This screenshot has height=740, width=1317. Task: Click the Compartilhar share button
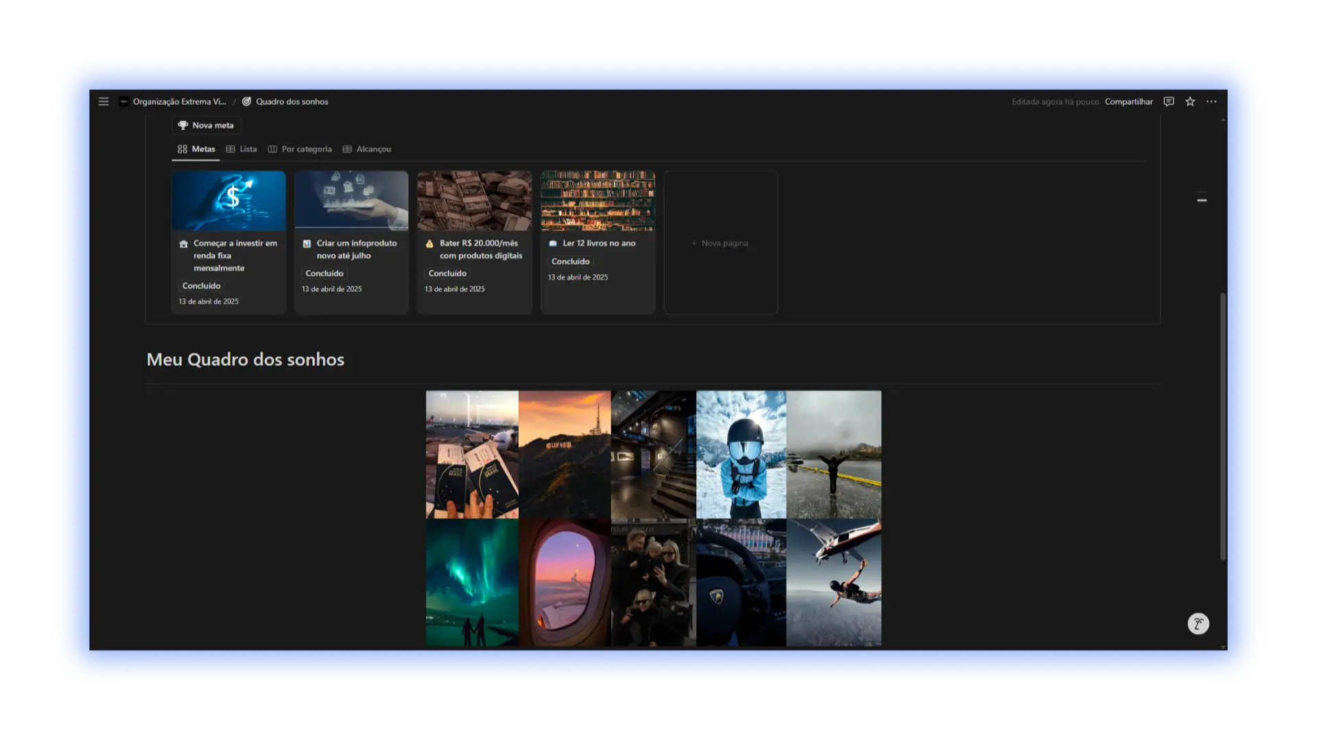[x=1128, y=101]
